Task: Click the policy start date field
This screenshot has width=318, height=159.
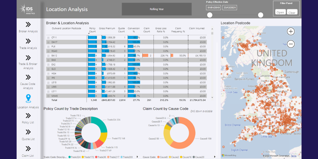Action: pos(213,8)
